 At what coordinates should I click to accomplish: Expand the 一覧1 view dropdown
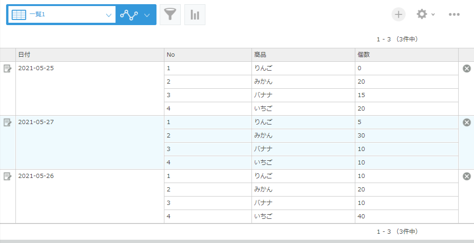point(108,15)
